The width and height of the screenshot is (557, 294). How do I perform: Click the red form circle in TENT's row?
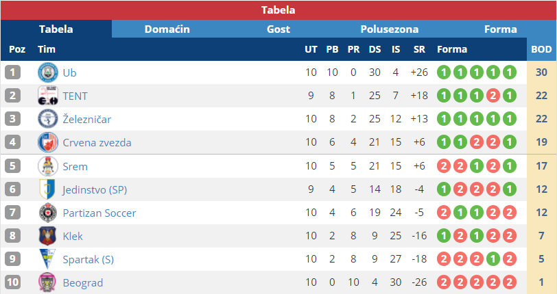492,96
